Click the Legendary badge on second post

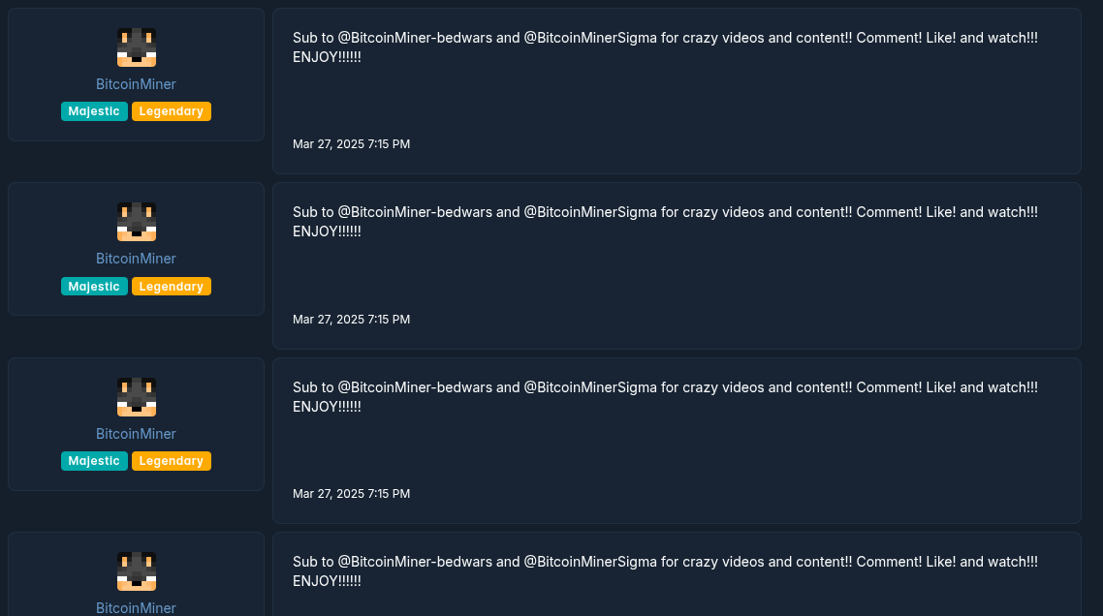pyautogui.click(x=171, y=286)
